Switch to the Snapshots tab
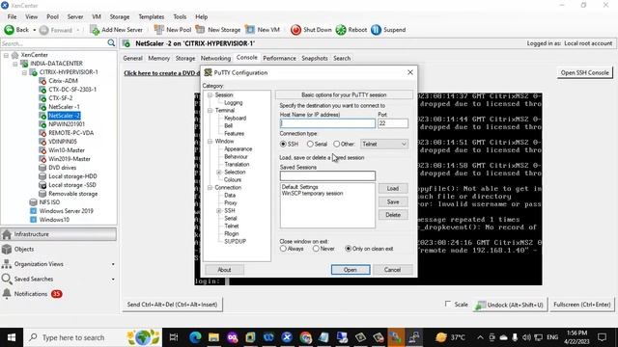The width and height of the screenshot is (618, 347). coord(315,58)
